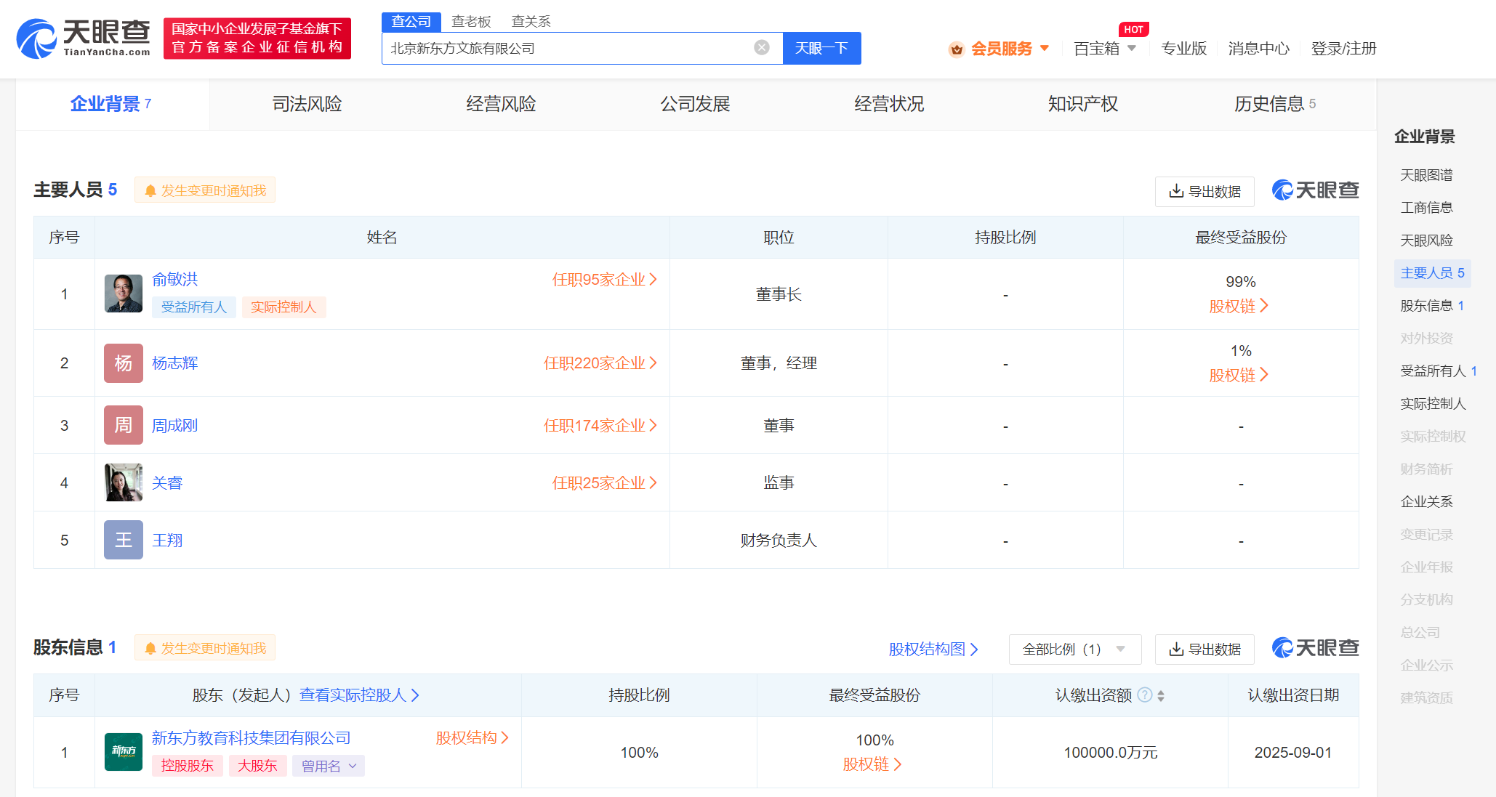The image size is (1496, 797).
Task: Click the TianYanCha logo
Action: point(83,39)
